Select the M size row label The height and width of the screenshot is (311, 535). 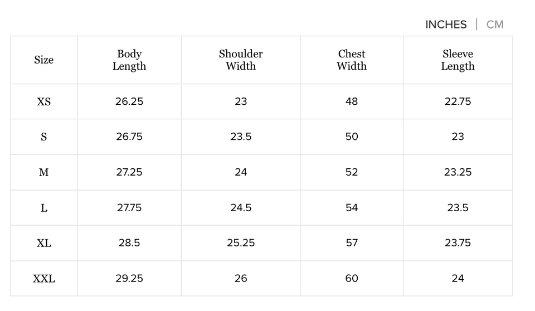coord(44,172)
